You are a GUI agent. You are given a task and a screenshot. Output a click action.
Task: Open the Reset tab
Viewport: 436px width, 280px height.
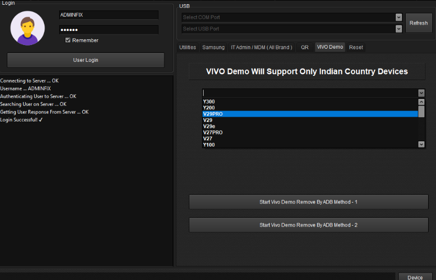[x=356, y=47]
